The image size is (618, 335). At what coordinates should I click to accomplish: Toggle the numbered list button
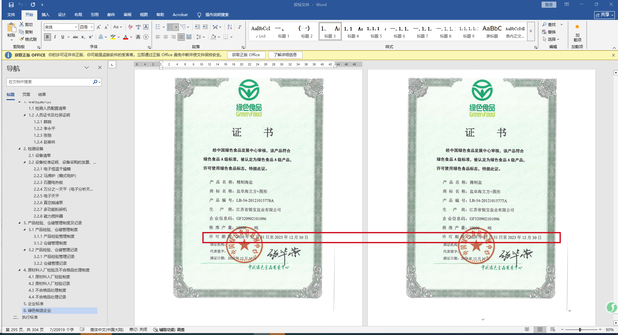171,27
